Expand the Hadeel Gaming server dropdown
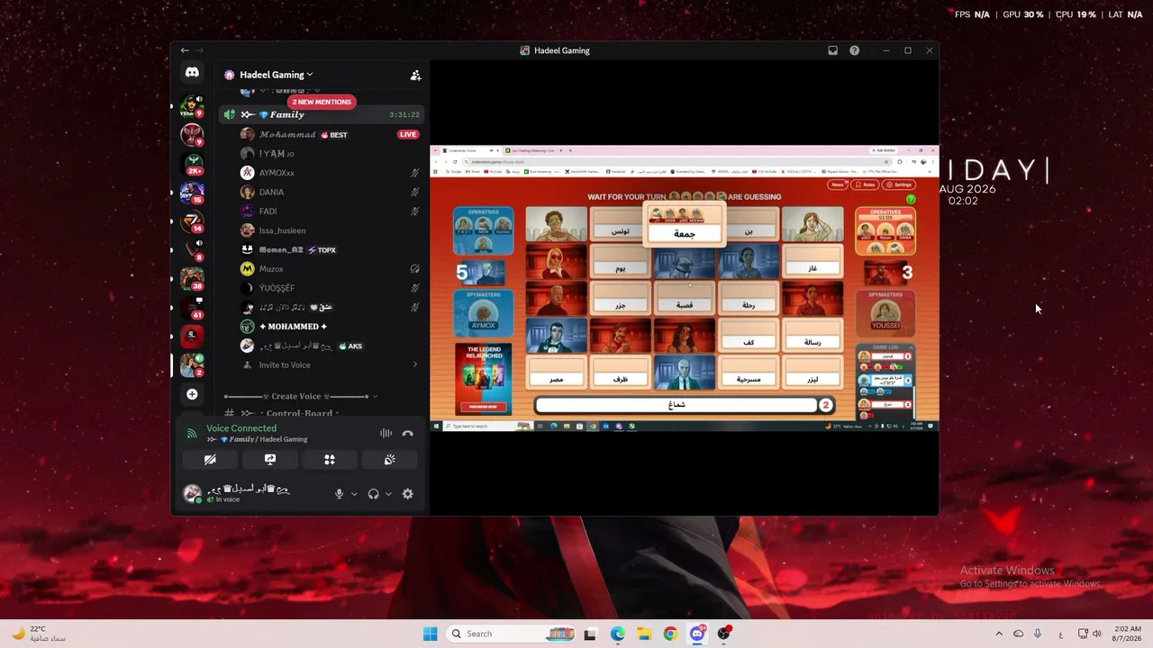The height and width of the screenshot is (648, 1153). click(x=310, y=75)
